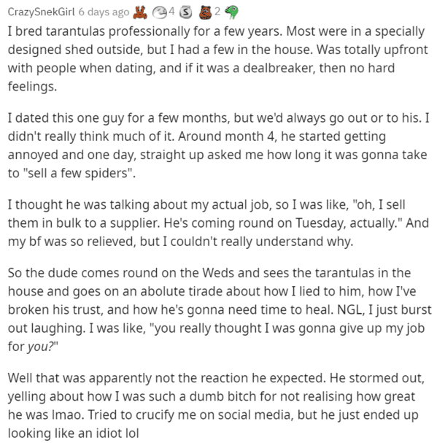Click the italic word "you?" in the comment
The image size is (437, 443).
tap(40, 347)
